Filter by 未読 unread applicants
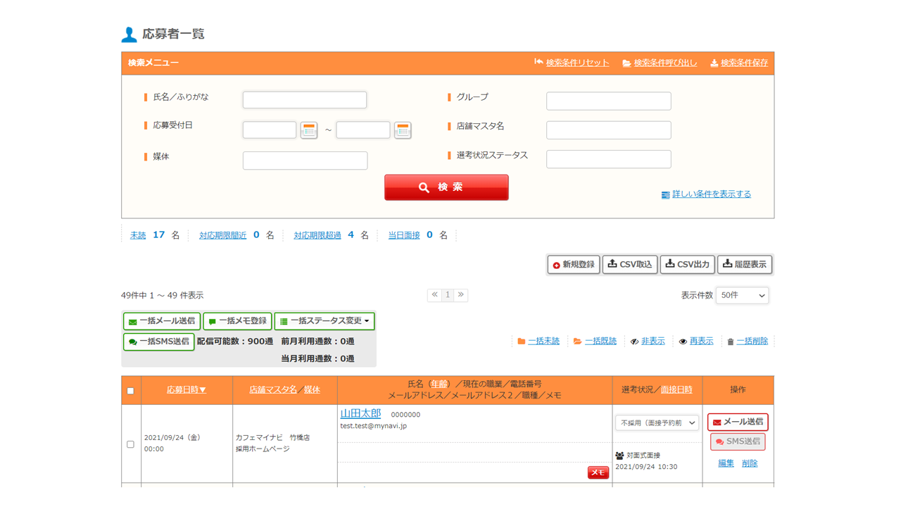The image size is (901, 507). [x=138, y=235]
